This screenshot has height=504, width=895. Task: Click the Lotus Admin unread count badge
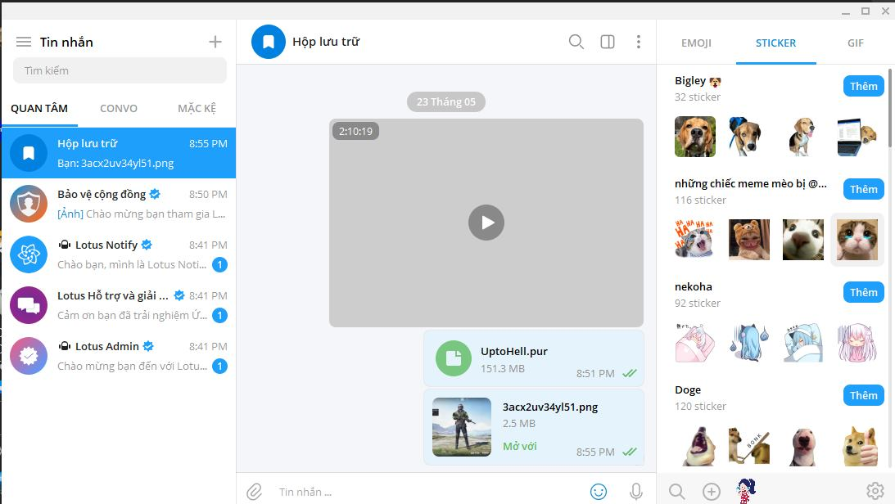(219, 366)
